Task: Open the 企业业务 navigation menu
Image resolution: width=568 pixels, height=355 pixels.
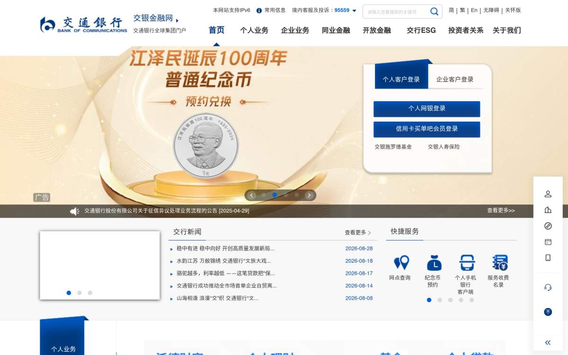Action: pyautogui.click(x=295, y=30)
